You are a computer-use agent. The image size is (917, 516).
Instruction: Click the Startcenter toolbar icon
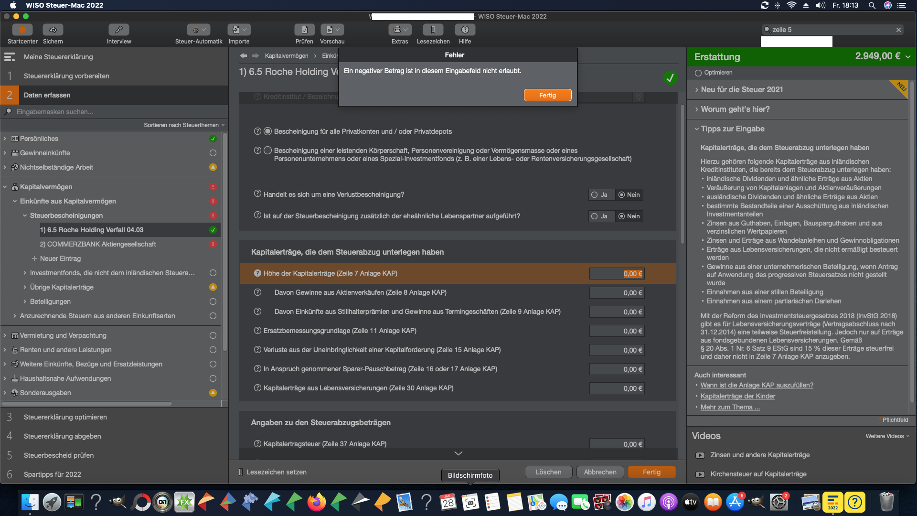22,30
